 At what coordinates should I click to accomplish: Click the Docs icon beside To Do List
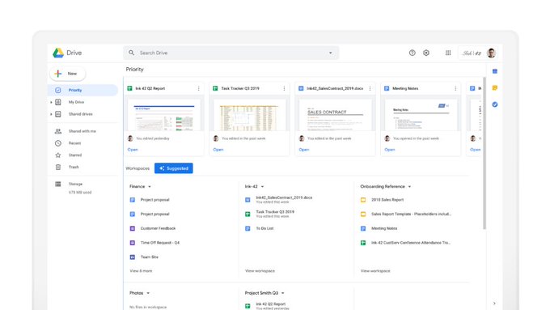[247, 228]
